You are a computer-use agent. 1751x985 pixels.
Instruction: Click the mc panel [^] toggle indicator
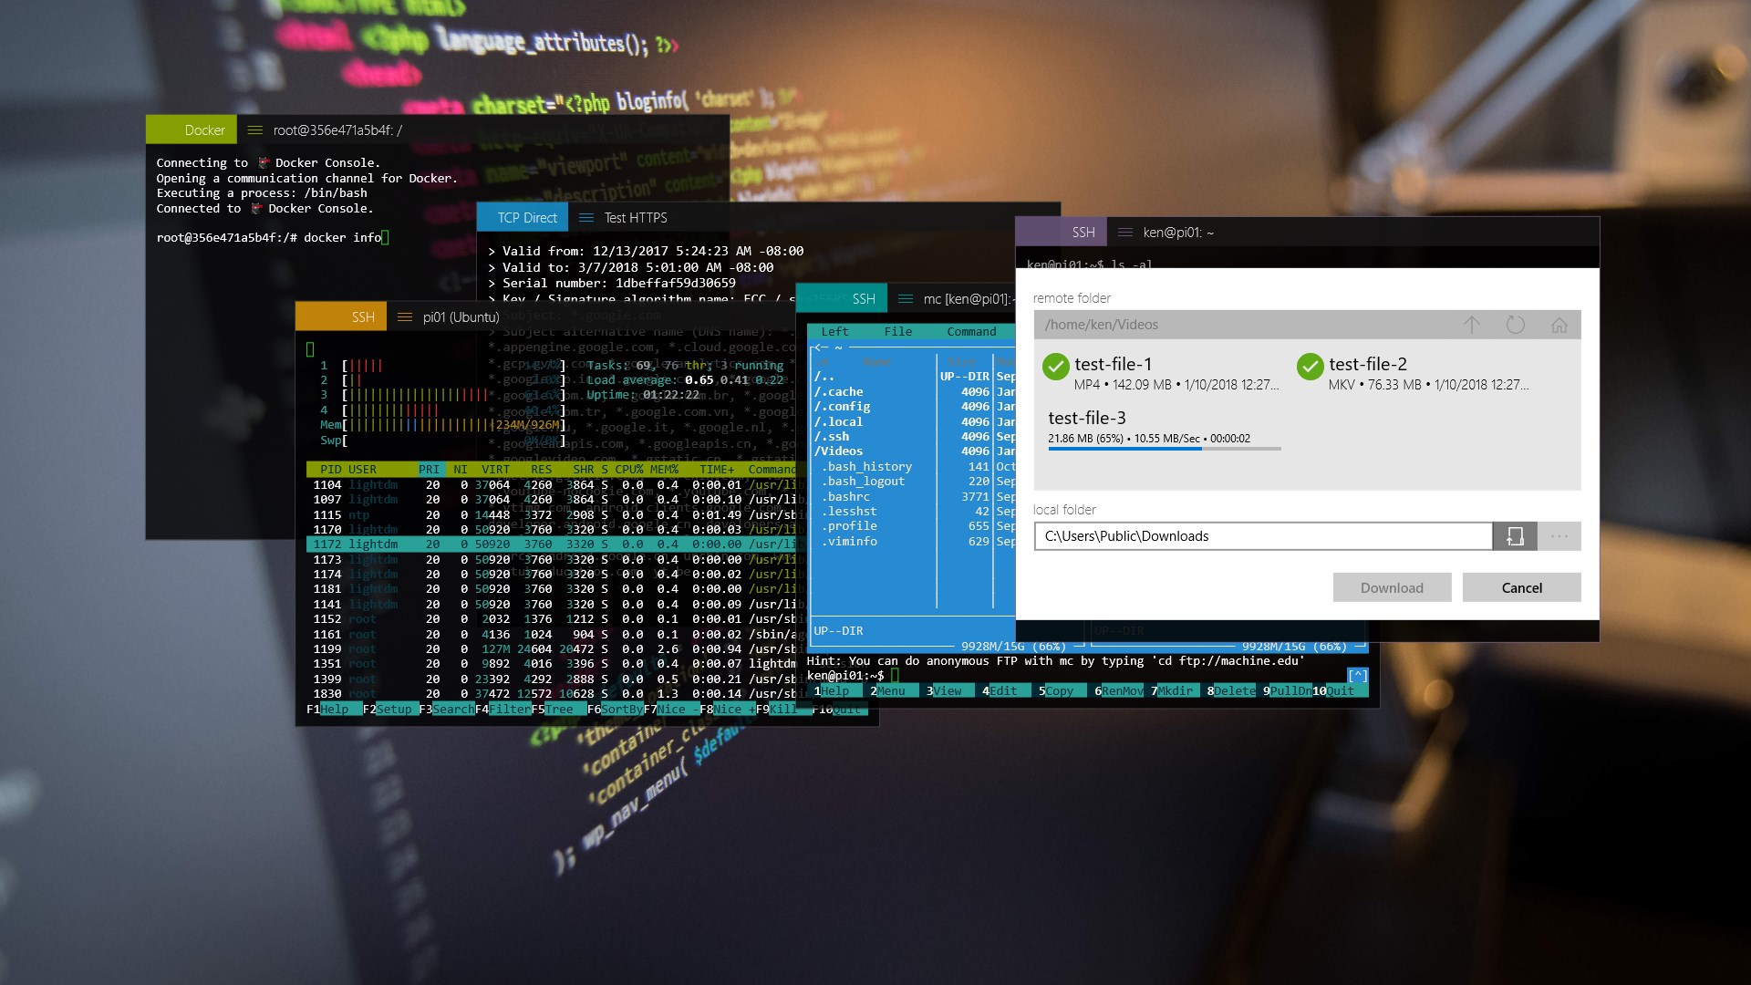tap(1357, 676)
